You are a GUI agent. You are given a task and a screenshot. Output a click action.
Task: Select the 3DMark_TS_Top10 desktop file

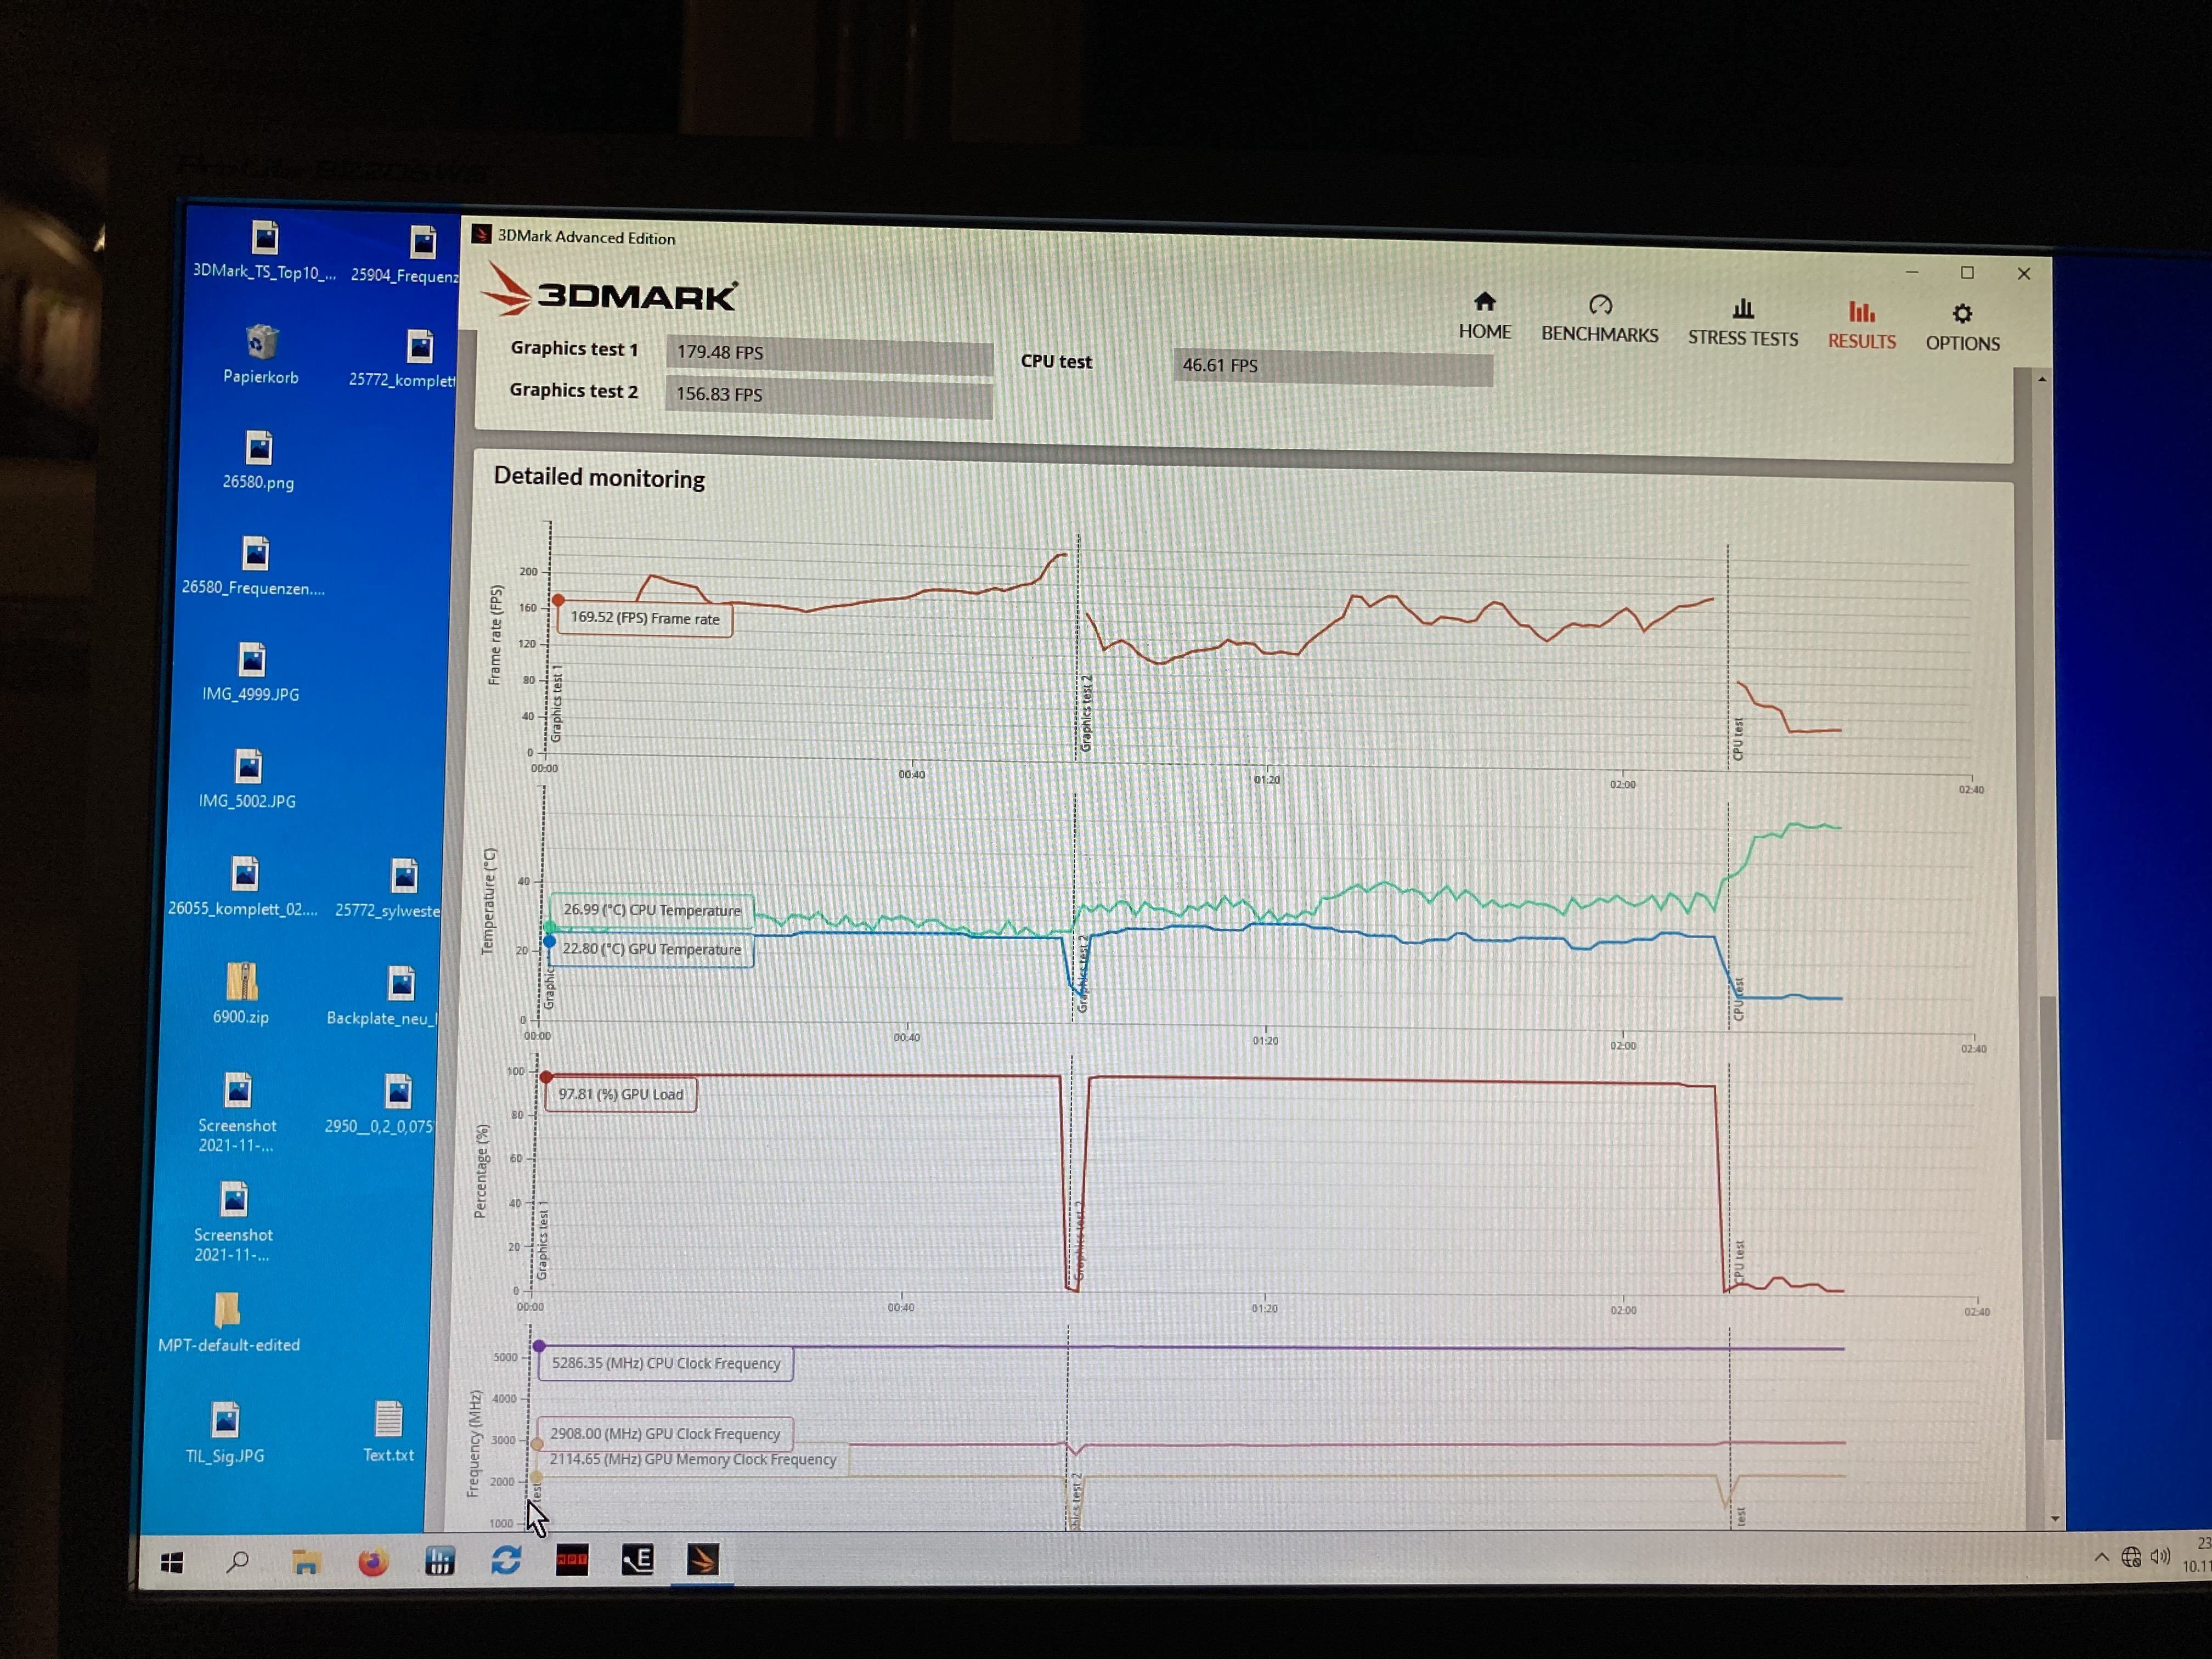[264, 250]
